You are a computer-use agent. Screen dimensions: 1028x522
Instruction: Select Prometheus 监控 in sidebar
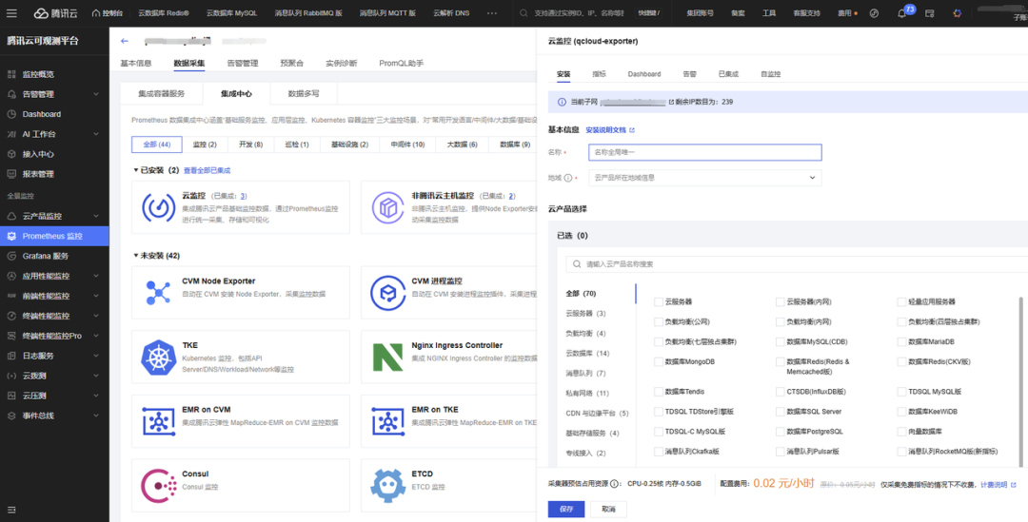pyautogui.click(x=54, y=236)
